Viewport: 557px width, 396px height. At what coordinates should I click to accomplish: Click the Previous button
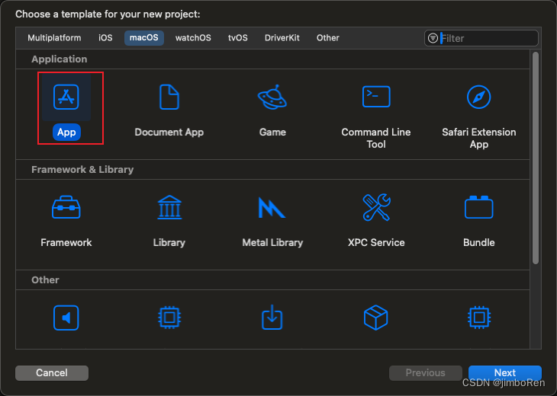[426, 373]
